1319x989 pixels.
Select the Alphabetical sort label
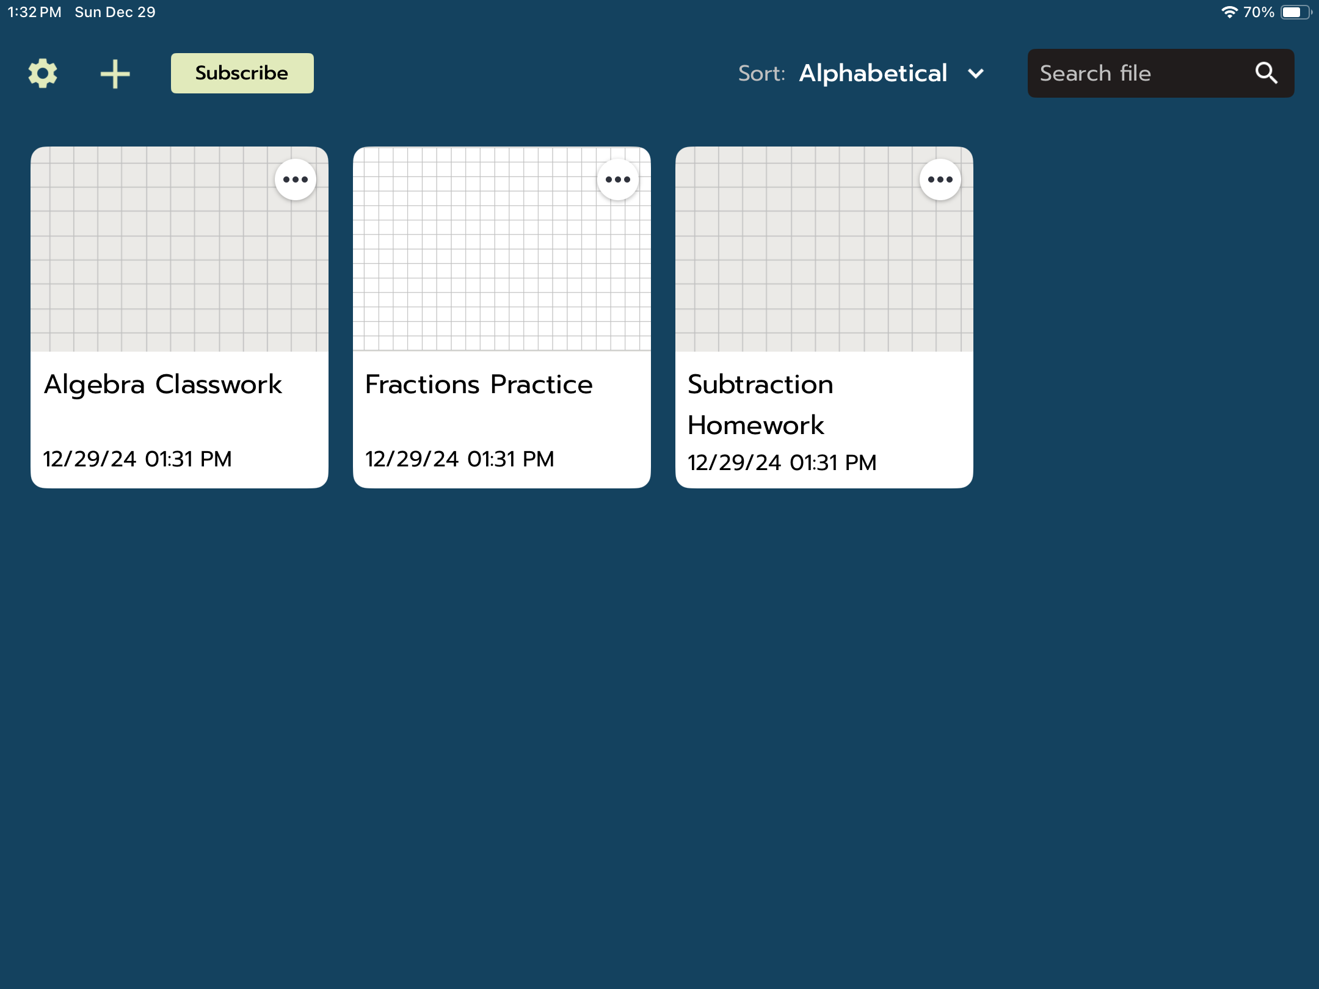click(x=873, y=73)
